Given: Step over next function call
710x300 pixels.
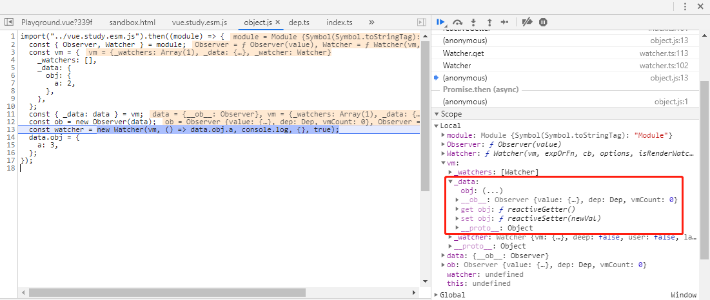Looking at the screenshot, I should point(457,22).
